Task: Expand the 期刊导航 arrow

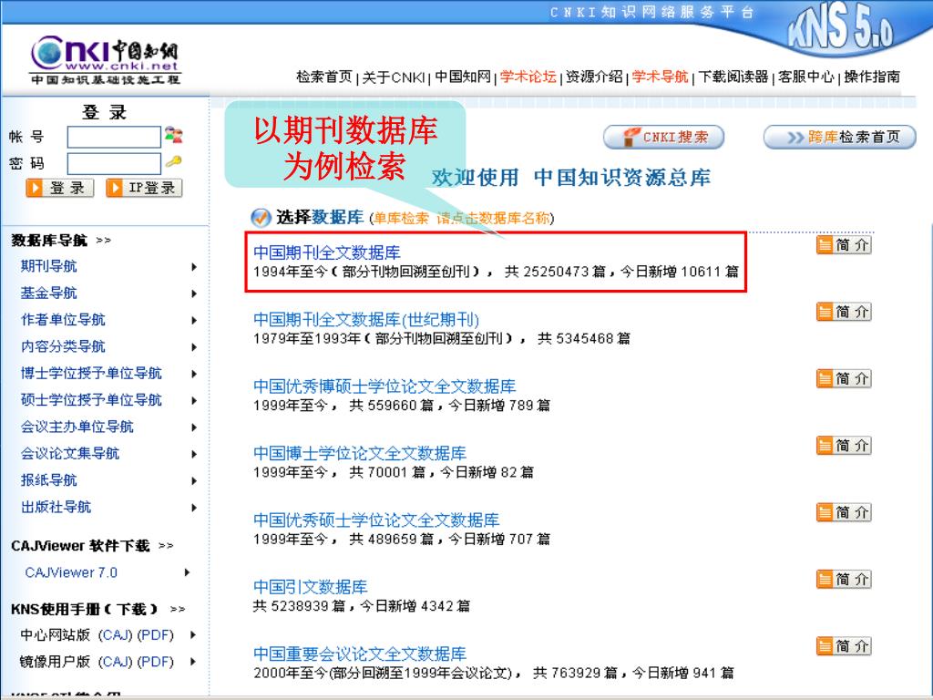Action: pos(194,267)
